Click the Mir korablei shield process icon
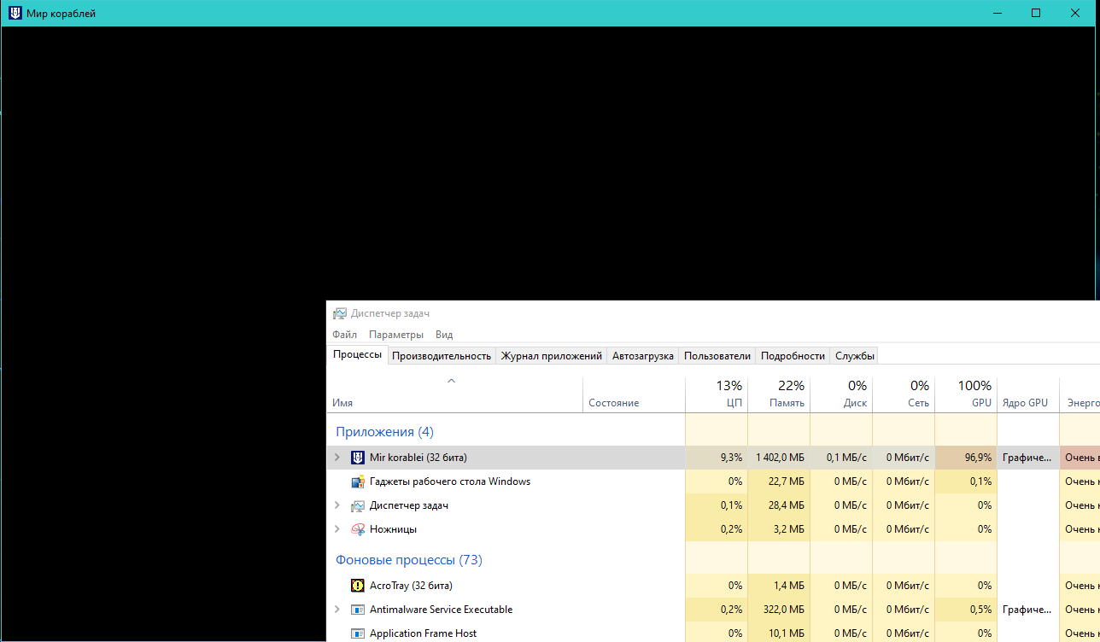 click(358, 458)
